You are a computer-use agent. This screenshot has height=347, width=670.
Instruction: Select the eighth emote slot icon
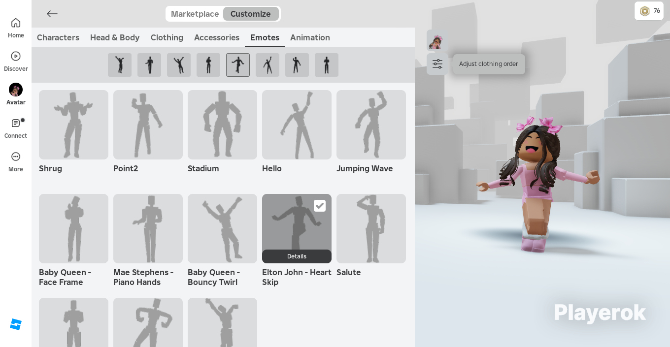[x=327, y=65]
